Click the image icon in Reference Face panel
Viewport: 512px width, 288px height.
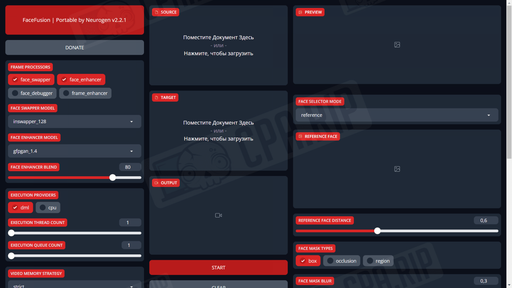click(397, 169)
